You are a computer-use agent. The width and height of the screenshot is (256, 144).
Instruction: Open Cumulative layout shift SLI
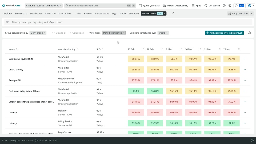(21, 59)
